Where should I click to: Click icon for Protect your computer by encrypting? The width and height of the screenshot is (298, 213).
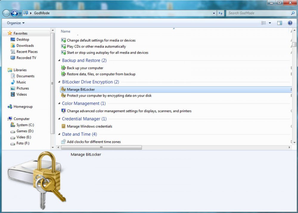(63, 95)
